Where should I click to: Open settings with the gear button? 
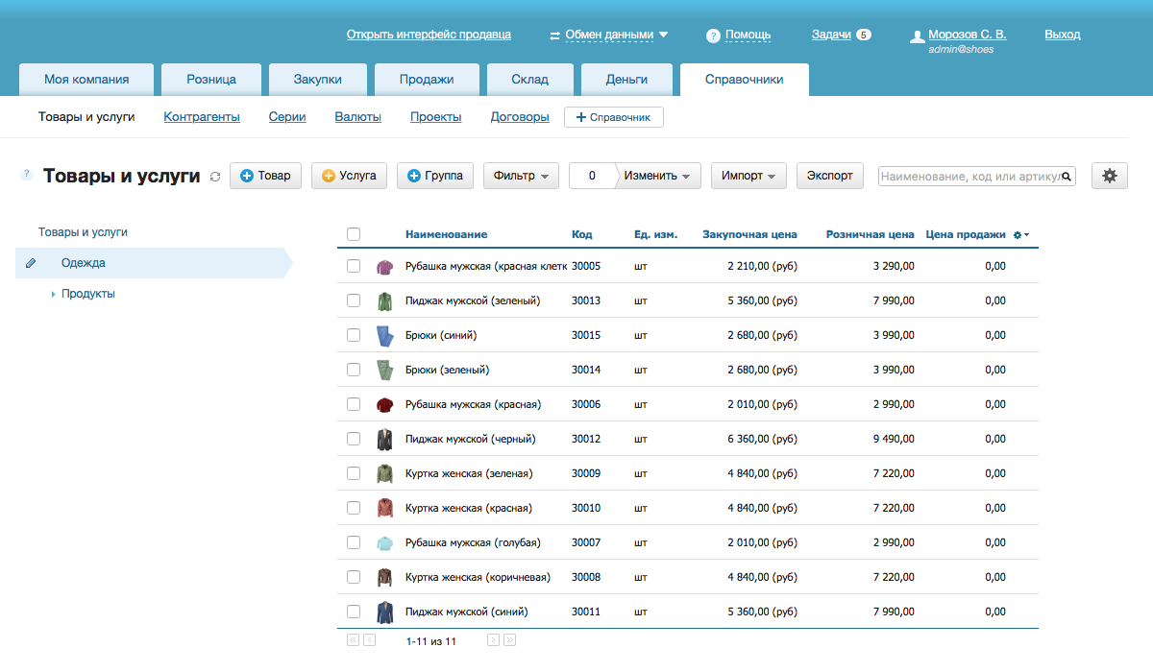[1110, 176]
